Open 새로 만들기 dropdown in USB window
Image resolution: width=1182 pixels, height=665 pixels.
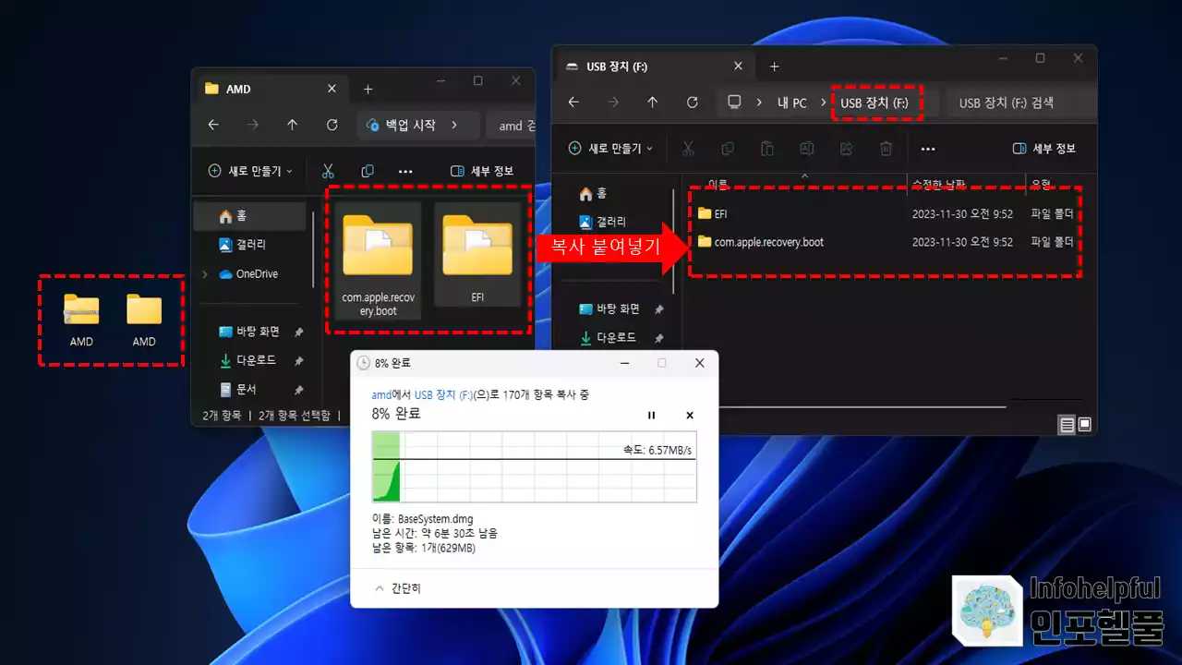pyautogui.click(x=610, y=149)
